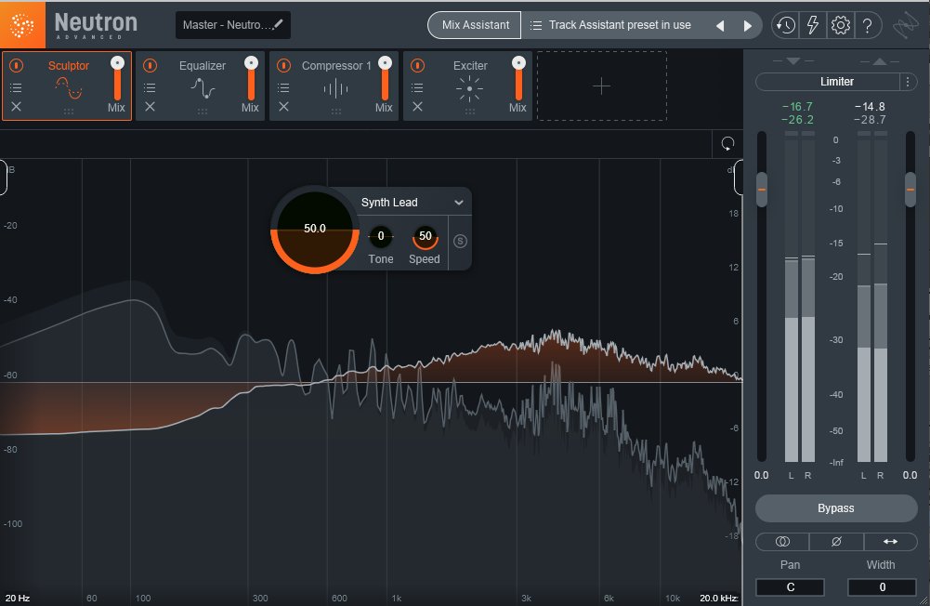
Task: Open Sculptor module preset list icon
Action: pyautogui.click(x=16, y=88)
